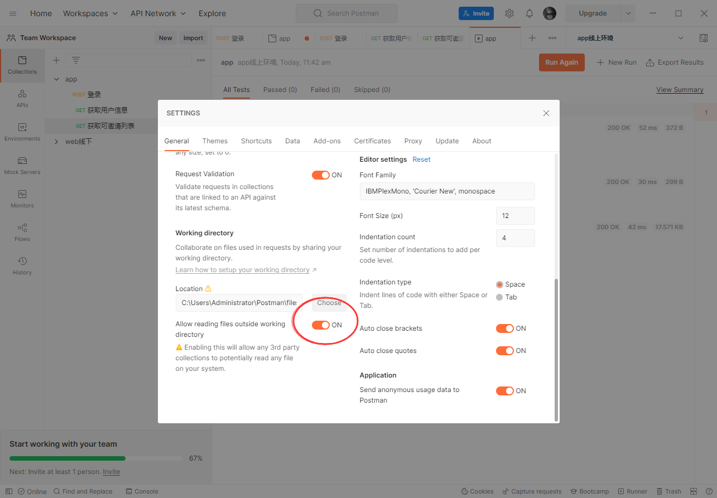Open the Environments sidebar panel
Image resolution: width=717 pixels, height=498 pixels.
[x=22, y=132]
